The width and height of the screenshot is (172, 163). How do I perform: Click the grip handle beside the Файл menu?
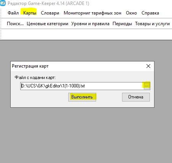[1, 13]
